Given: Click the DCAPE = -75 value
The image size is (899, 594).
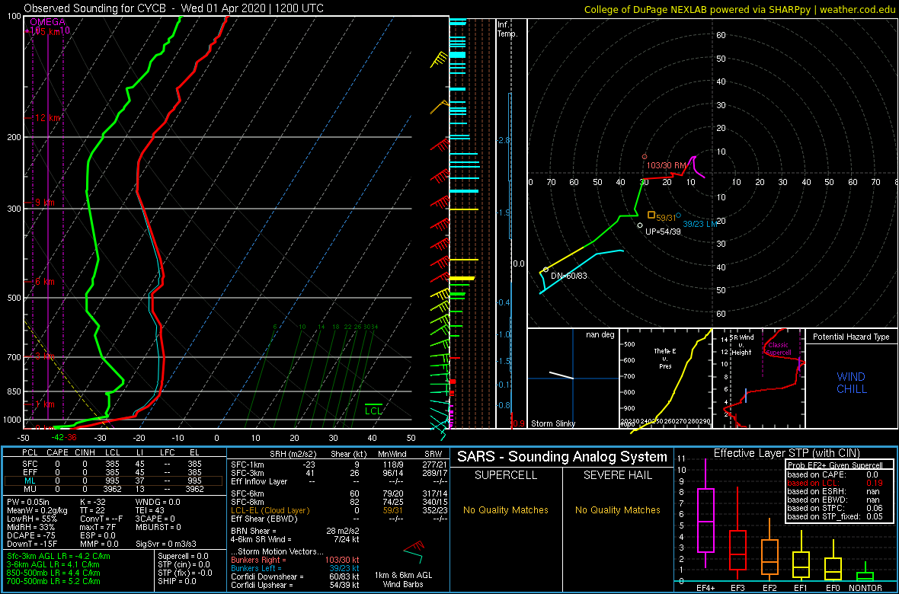Looking at the screenshot, I should pos(33,535).
